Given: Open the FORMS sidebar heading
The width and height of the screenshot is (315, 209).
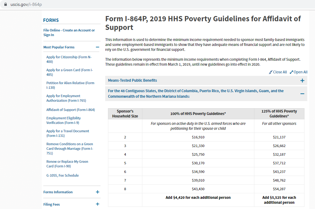Looking at the screenshot, I should point(51,20).
